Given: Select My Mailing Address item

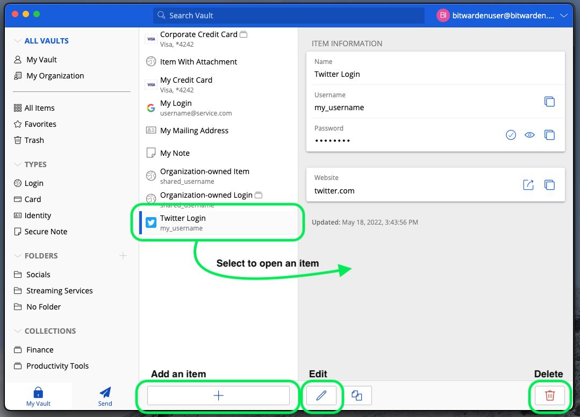Looking at the screenshot, I should (x=219, y=131).
